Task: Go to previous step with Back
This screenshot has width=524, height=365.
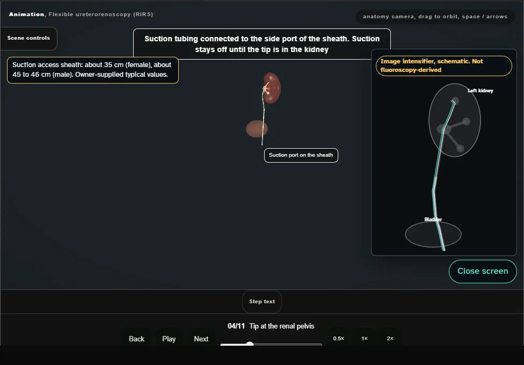Action: tap(137, 339)
